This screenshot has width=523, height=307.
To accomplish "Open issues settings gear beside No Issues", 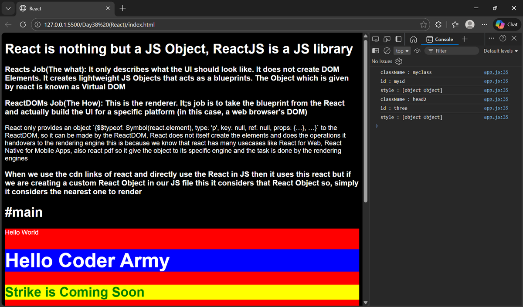I will [x=399, y=61].
